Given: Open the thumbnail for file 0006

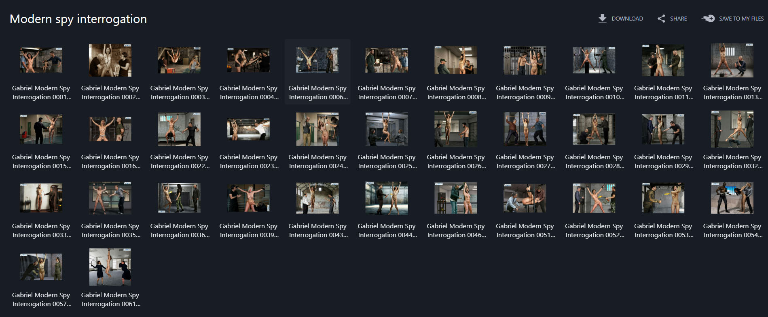Looking at the screenshot, I should [x=317, y=60].
